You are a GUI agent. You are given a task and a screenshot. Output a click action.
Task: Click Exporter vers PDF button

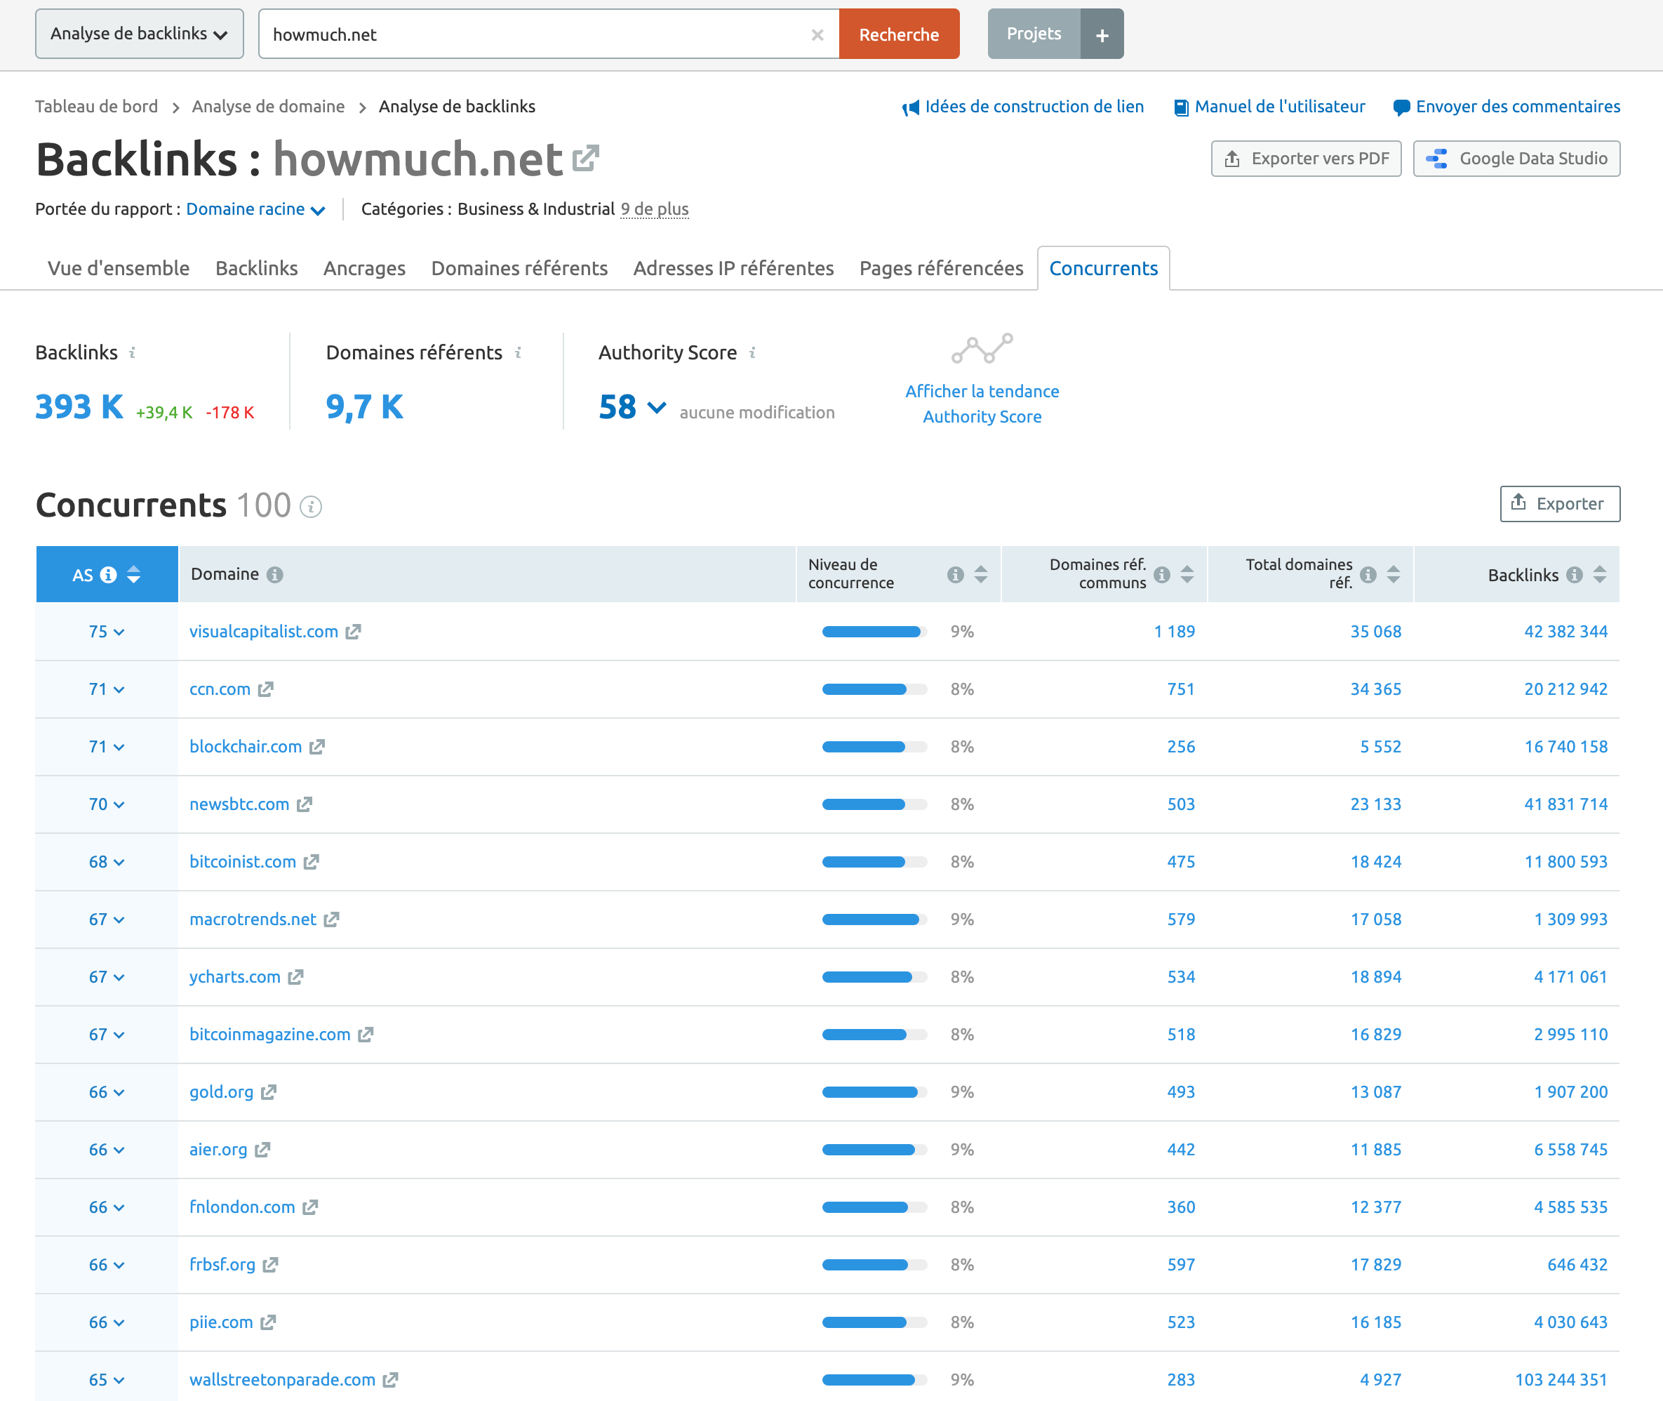point(1306,159)
